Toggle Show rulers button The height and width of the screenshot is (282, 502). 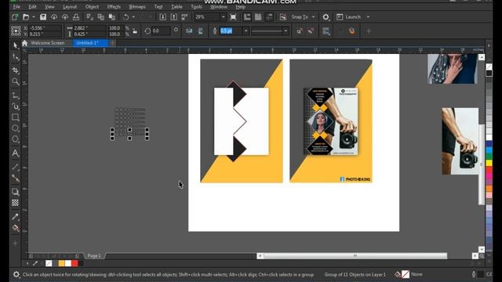pos(247,17)
